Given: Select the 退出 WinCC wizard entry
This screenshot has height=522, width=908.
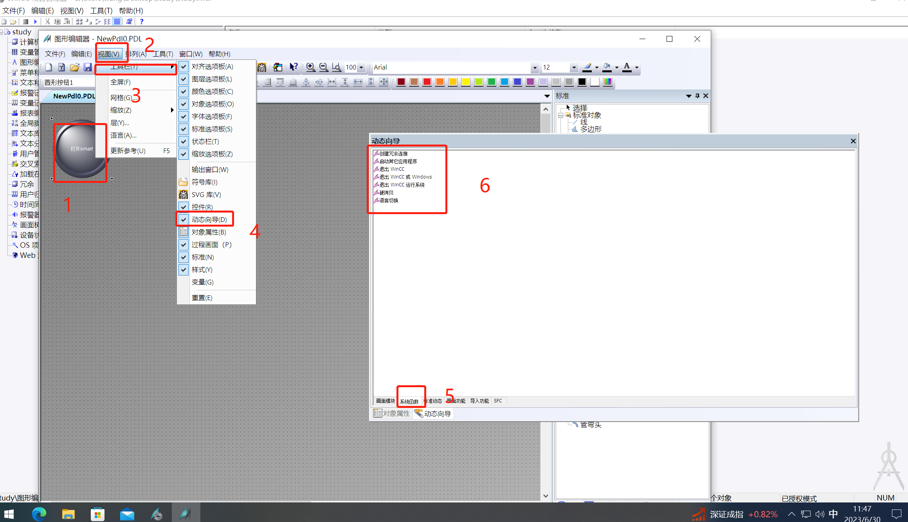Looking at the screenshot, I should click(392, 169).
